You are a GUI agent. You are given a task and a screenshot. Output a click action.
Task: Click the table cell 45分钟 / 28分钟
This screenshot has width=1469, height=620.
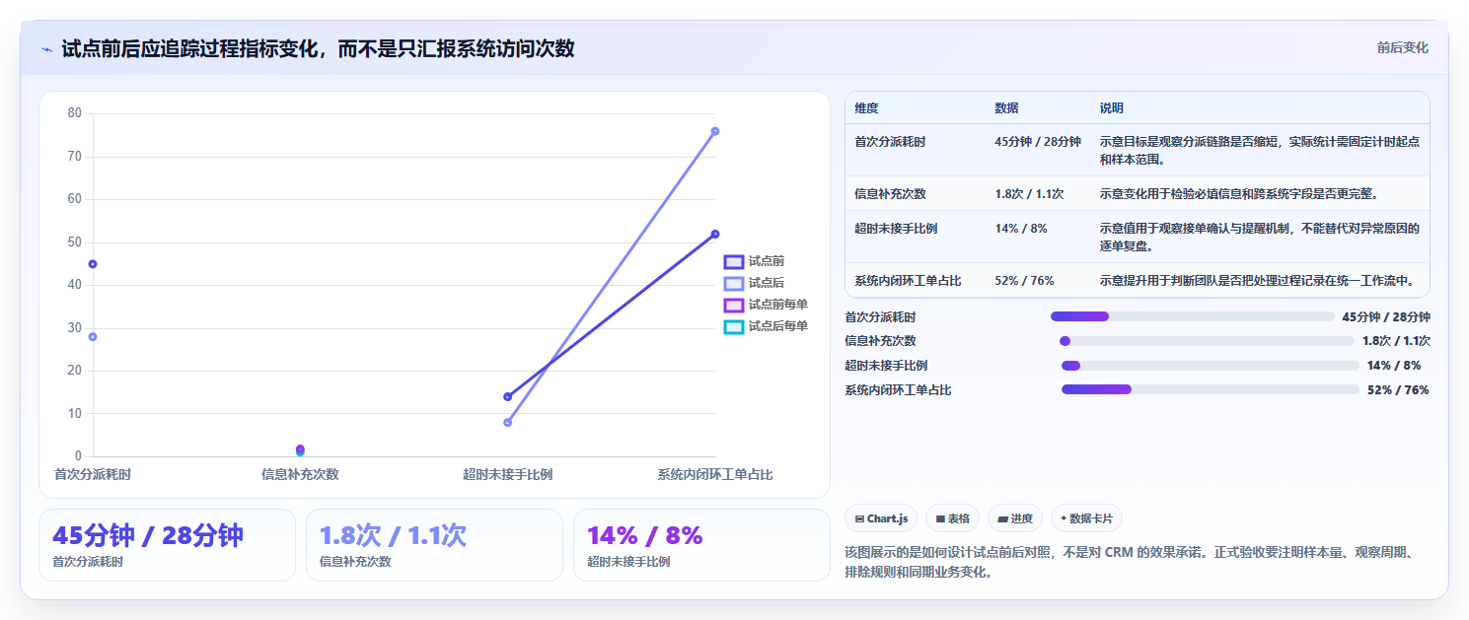coord(1038,142)
